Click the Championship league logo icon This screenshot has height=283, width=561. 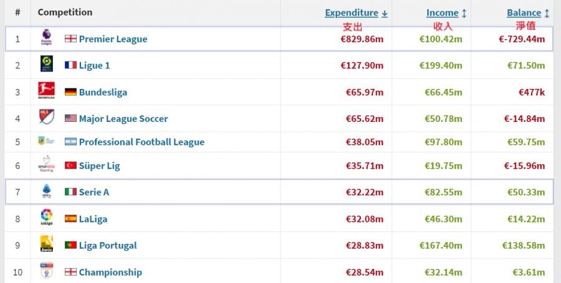coord(47,272)
